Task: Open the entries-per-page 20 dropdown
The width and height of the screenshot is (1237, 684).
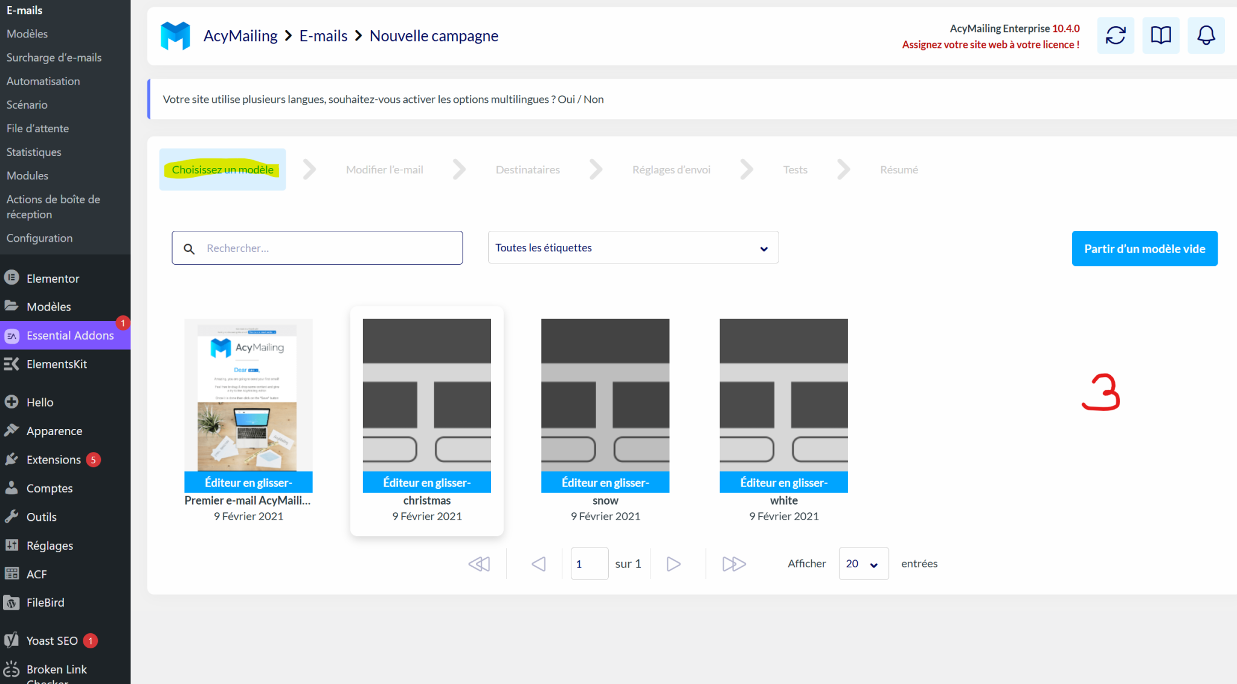Action: [x=863, y=564]
